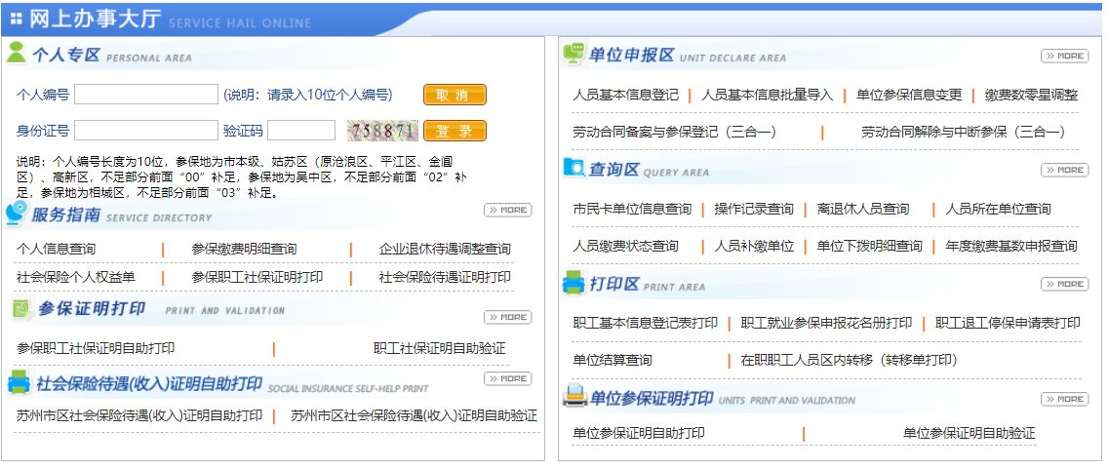The width and height of the screenshot is (1108, 469).
Task: Open 单位参保证明自助打印 link
Action: [x=639, y=433]
